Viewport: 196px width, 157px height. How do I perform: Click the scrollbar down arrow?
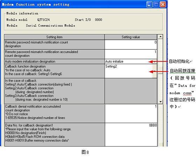160,102
